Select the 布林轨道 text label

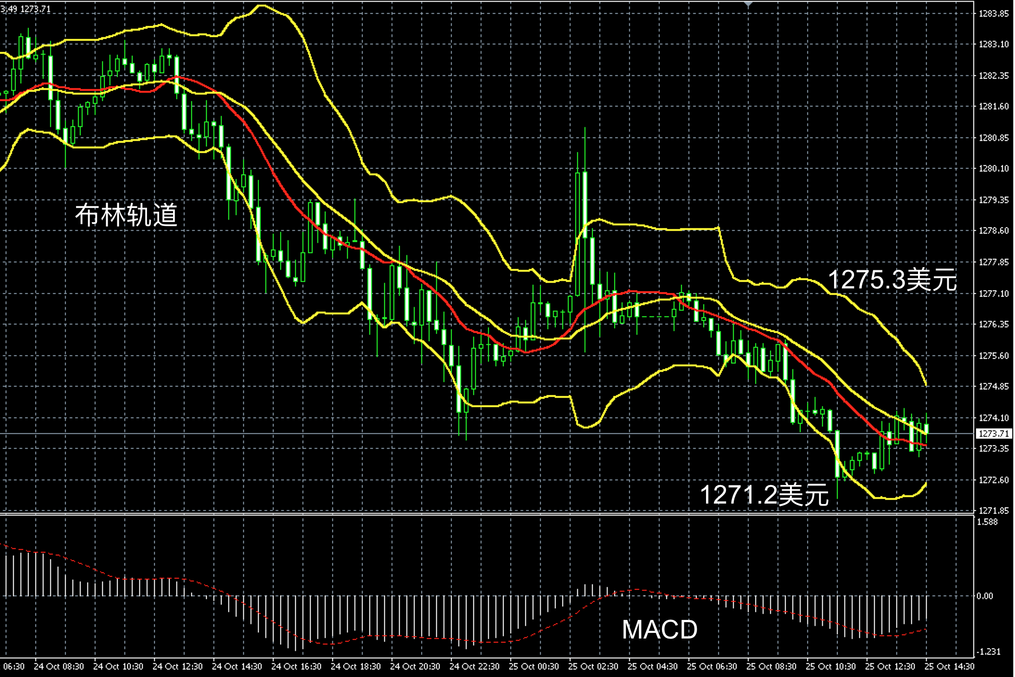[x=126, y=215]
